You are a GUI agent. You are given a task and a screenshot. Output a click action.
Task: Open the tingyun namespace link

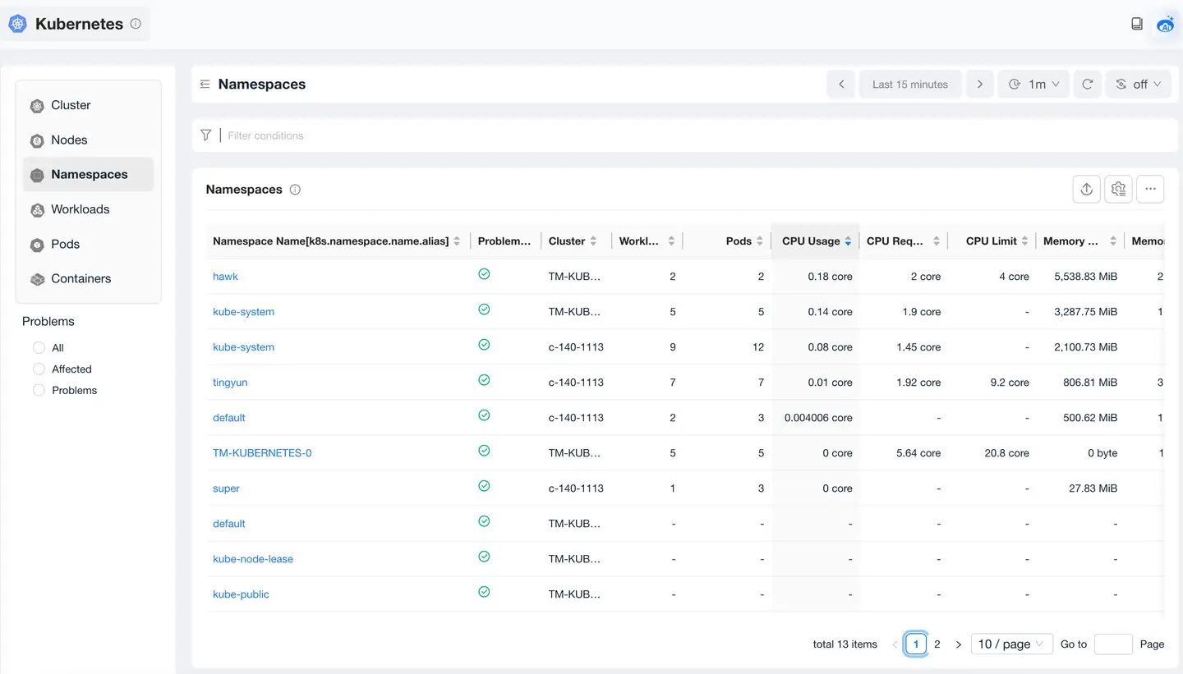230,383
